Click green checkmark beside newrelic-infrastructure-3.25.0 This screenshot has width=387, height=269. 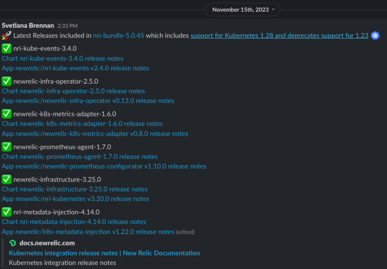(6, 179)
